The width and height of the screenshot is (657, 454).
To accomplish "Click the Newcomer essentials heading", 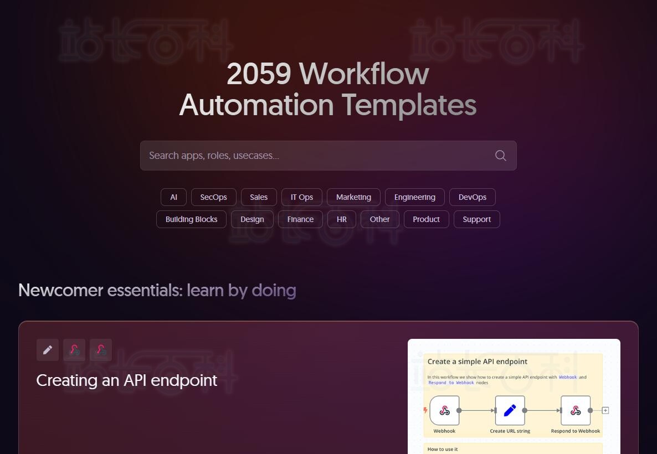I will (157, 290).
